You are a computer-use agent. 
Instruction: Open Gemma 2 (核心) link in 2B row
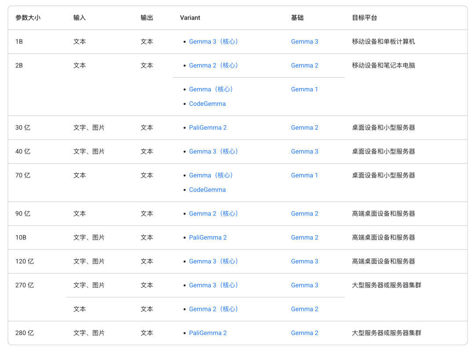pyautogui.click(x=214, y=65)
